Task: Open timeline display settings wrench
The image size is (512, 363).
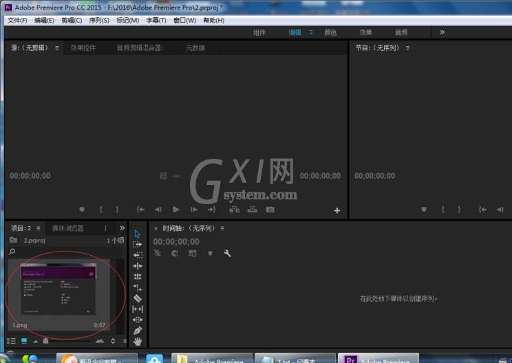Action: coord(227,254)
